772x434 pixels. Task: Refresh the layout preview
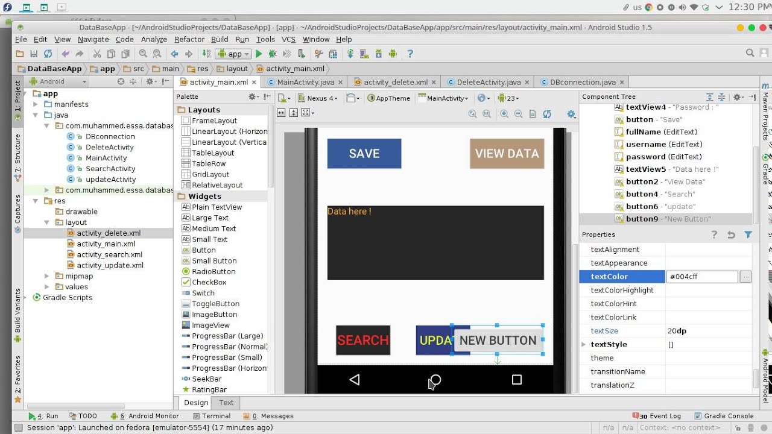coord(546,114)
